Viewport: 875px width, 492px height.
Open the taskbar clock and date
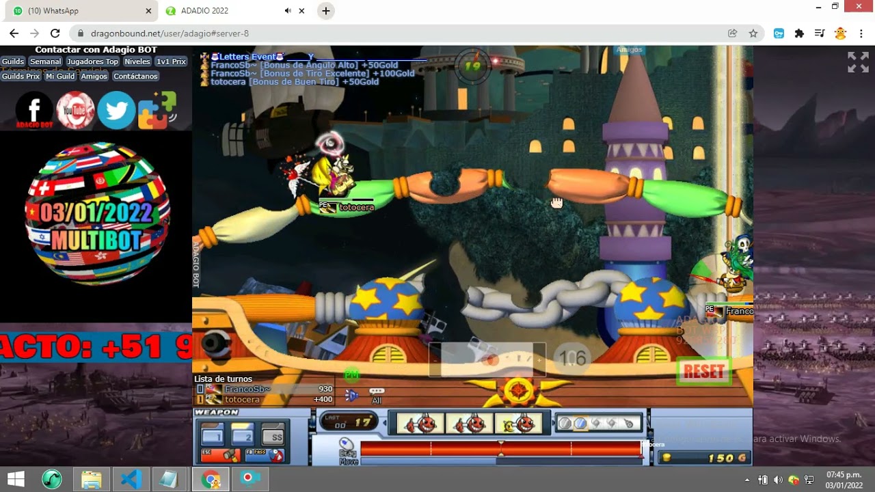[x=844, y=480]
